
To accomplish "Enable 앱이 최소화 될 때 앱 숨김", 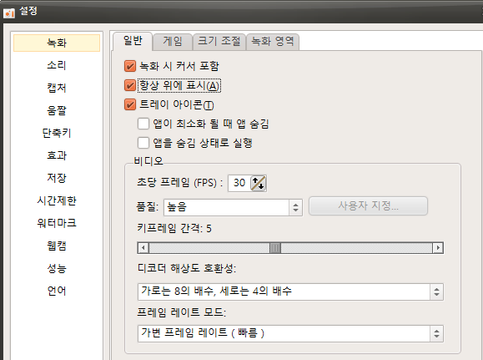I will pyautogui.click(x=143, y=124).
